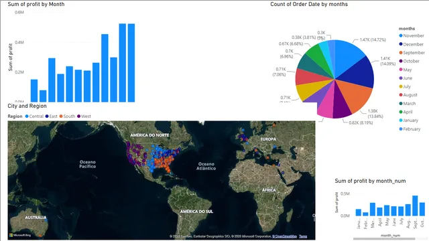Select the March entry in the months legend

pos(408,104)
